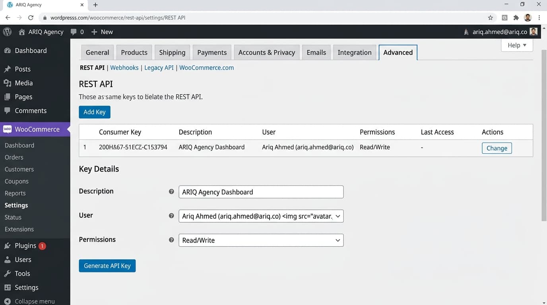Bookmark this page with the star icon
Image resolution: width=547 pixels, height=305 pixels.
491,17
